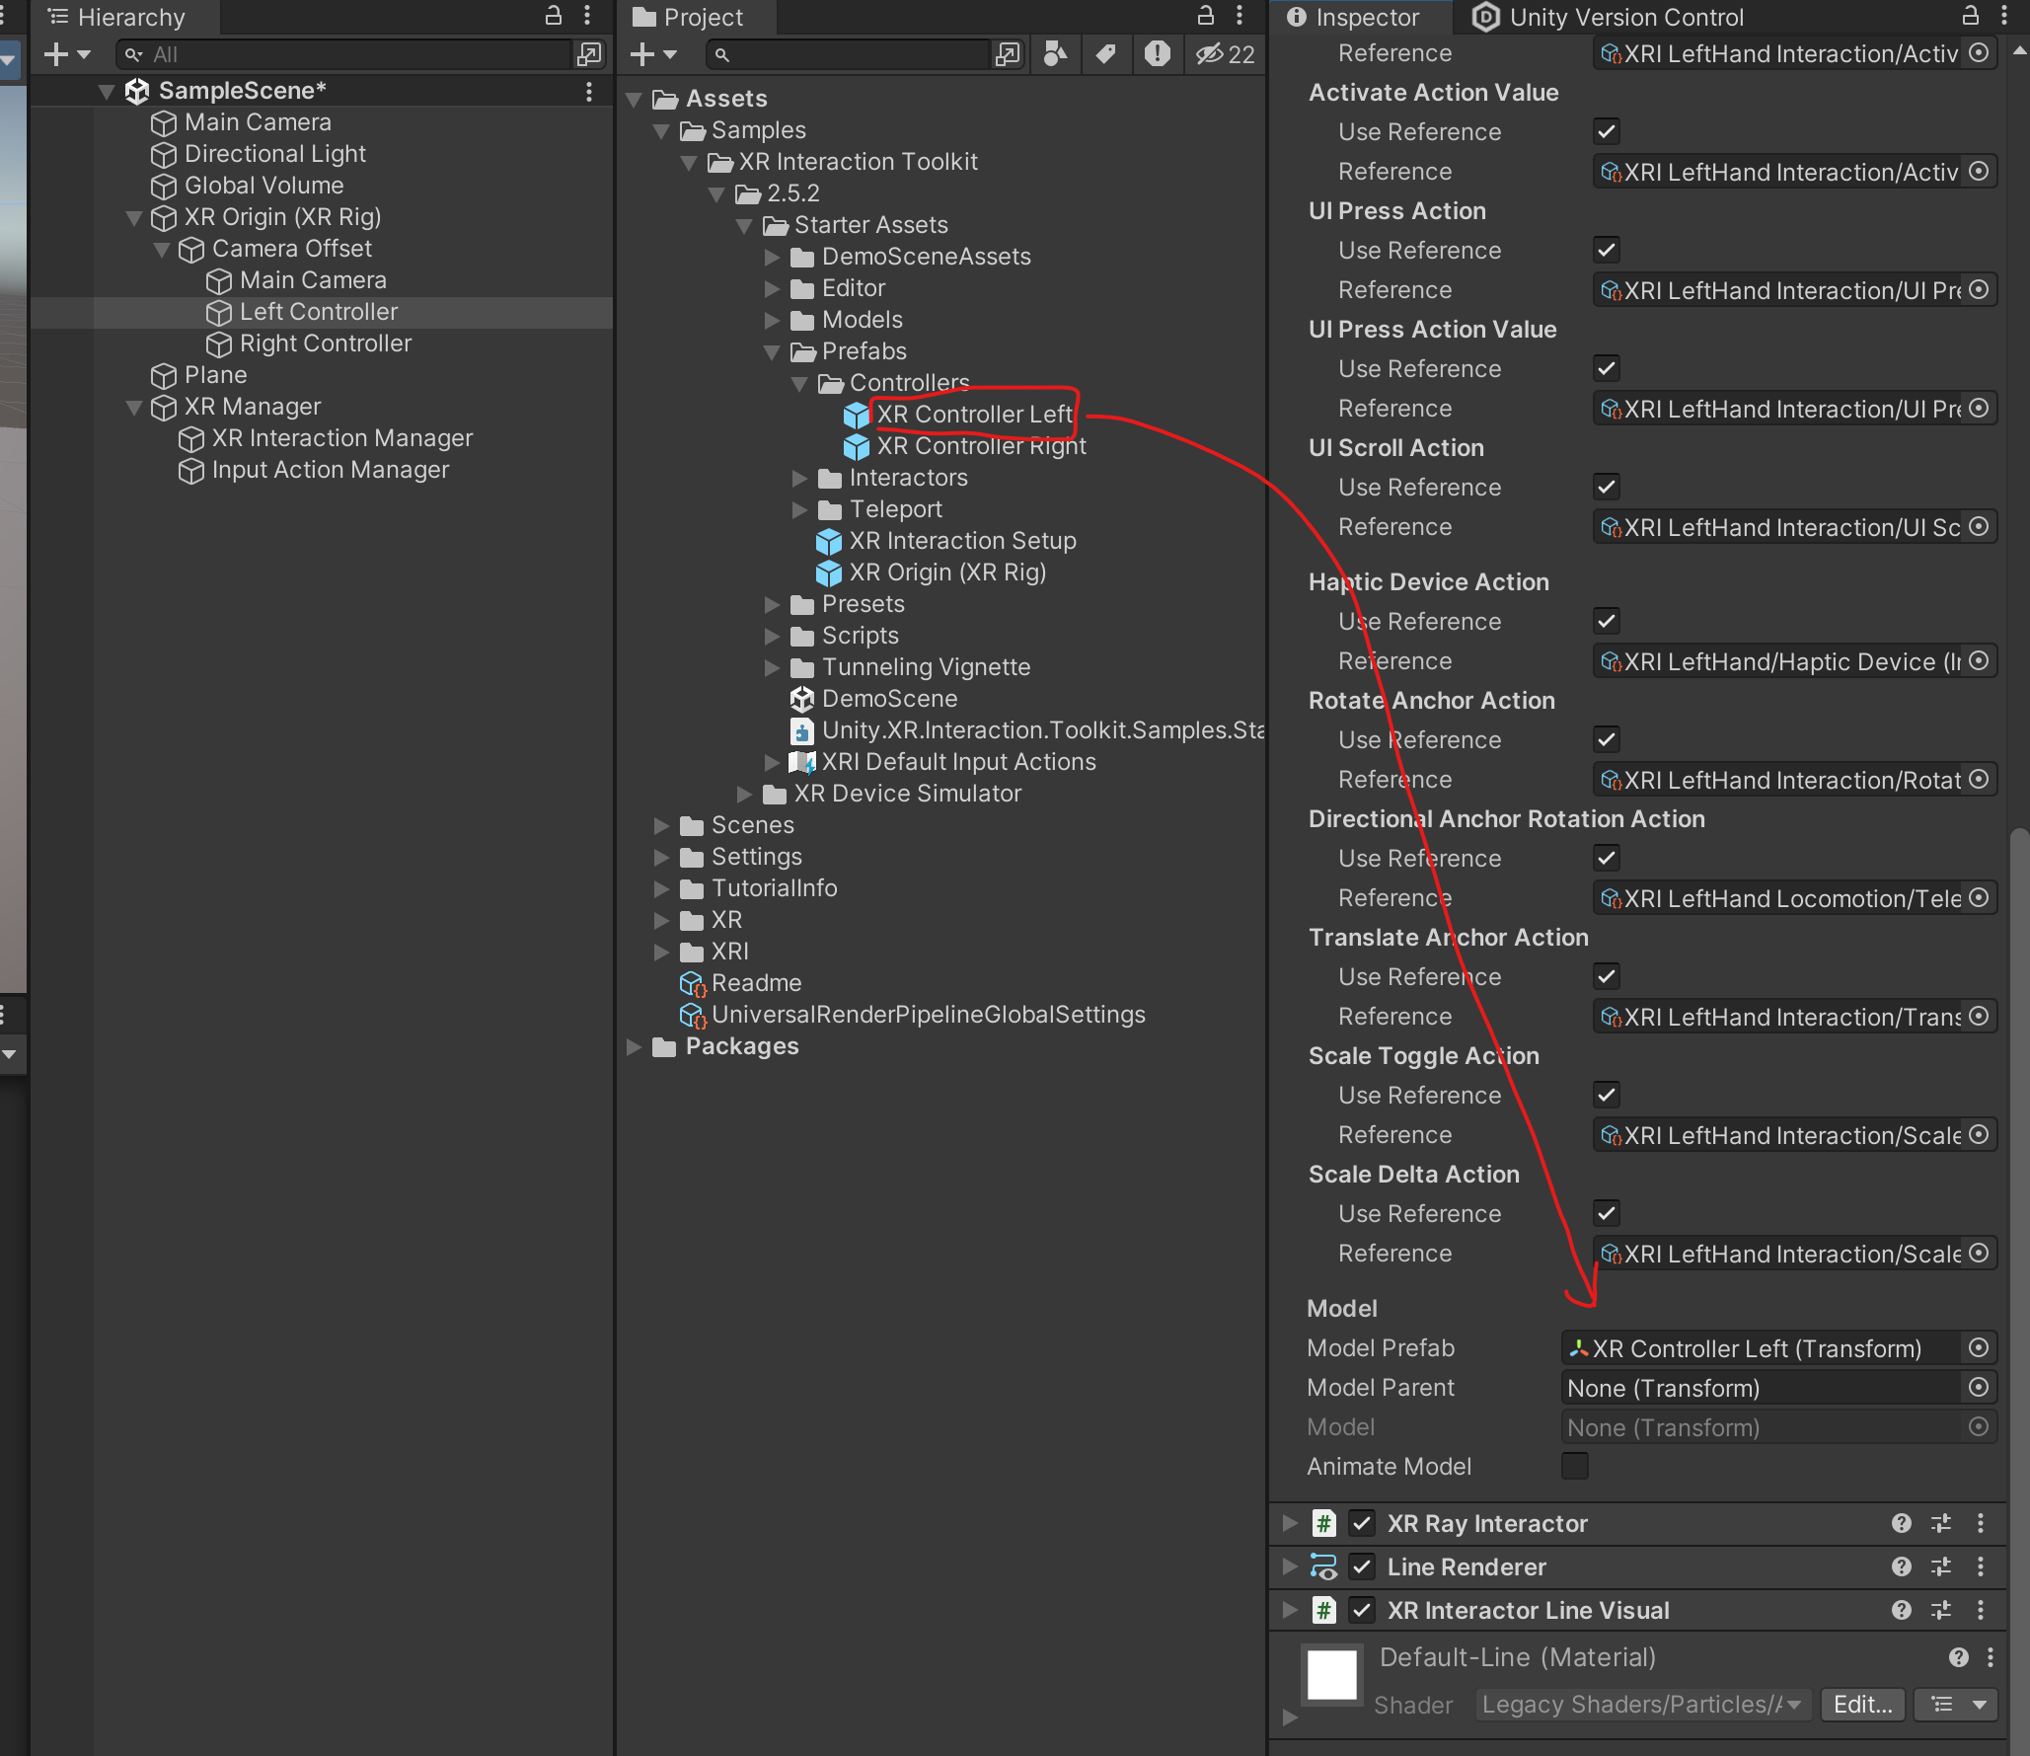Click search-by-label tag icon in Project

(x=1106, y=54)
